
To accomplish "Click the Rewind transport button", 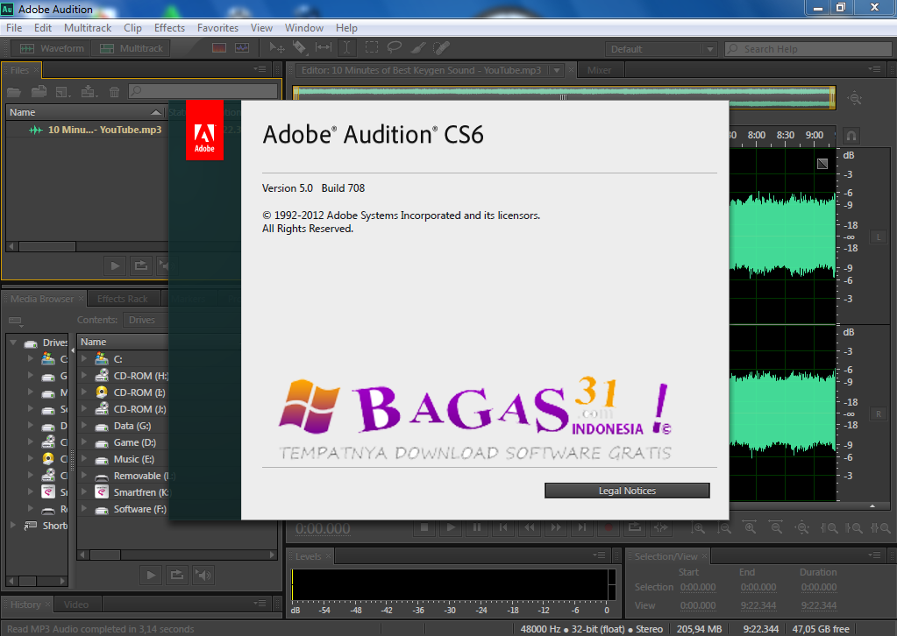I will pos(530,527).
